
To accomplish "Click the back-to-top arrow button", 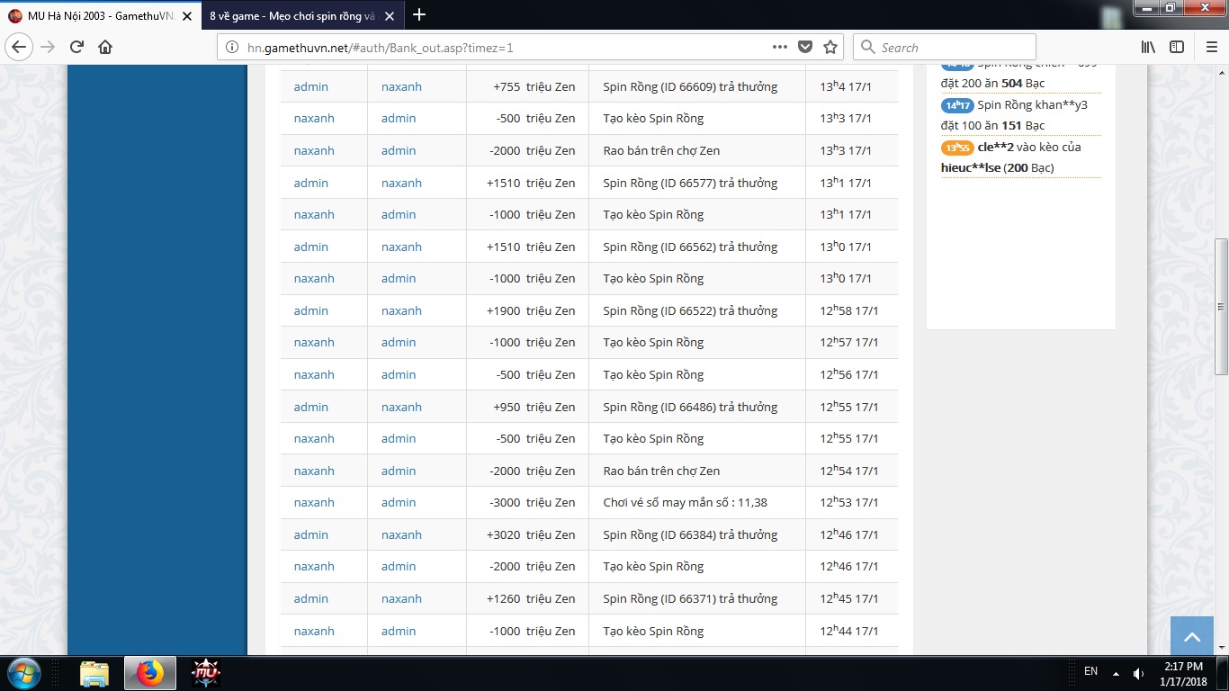I will point(1192,636).
